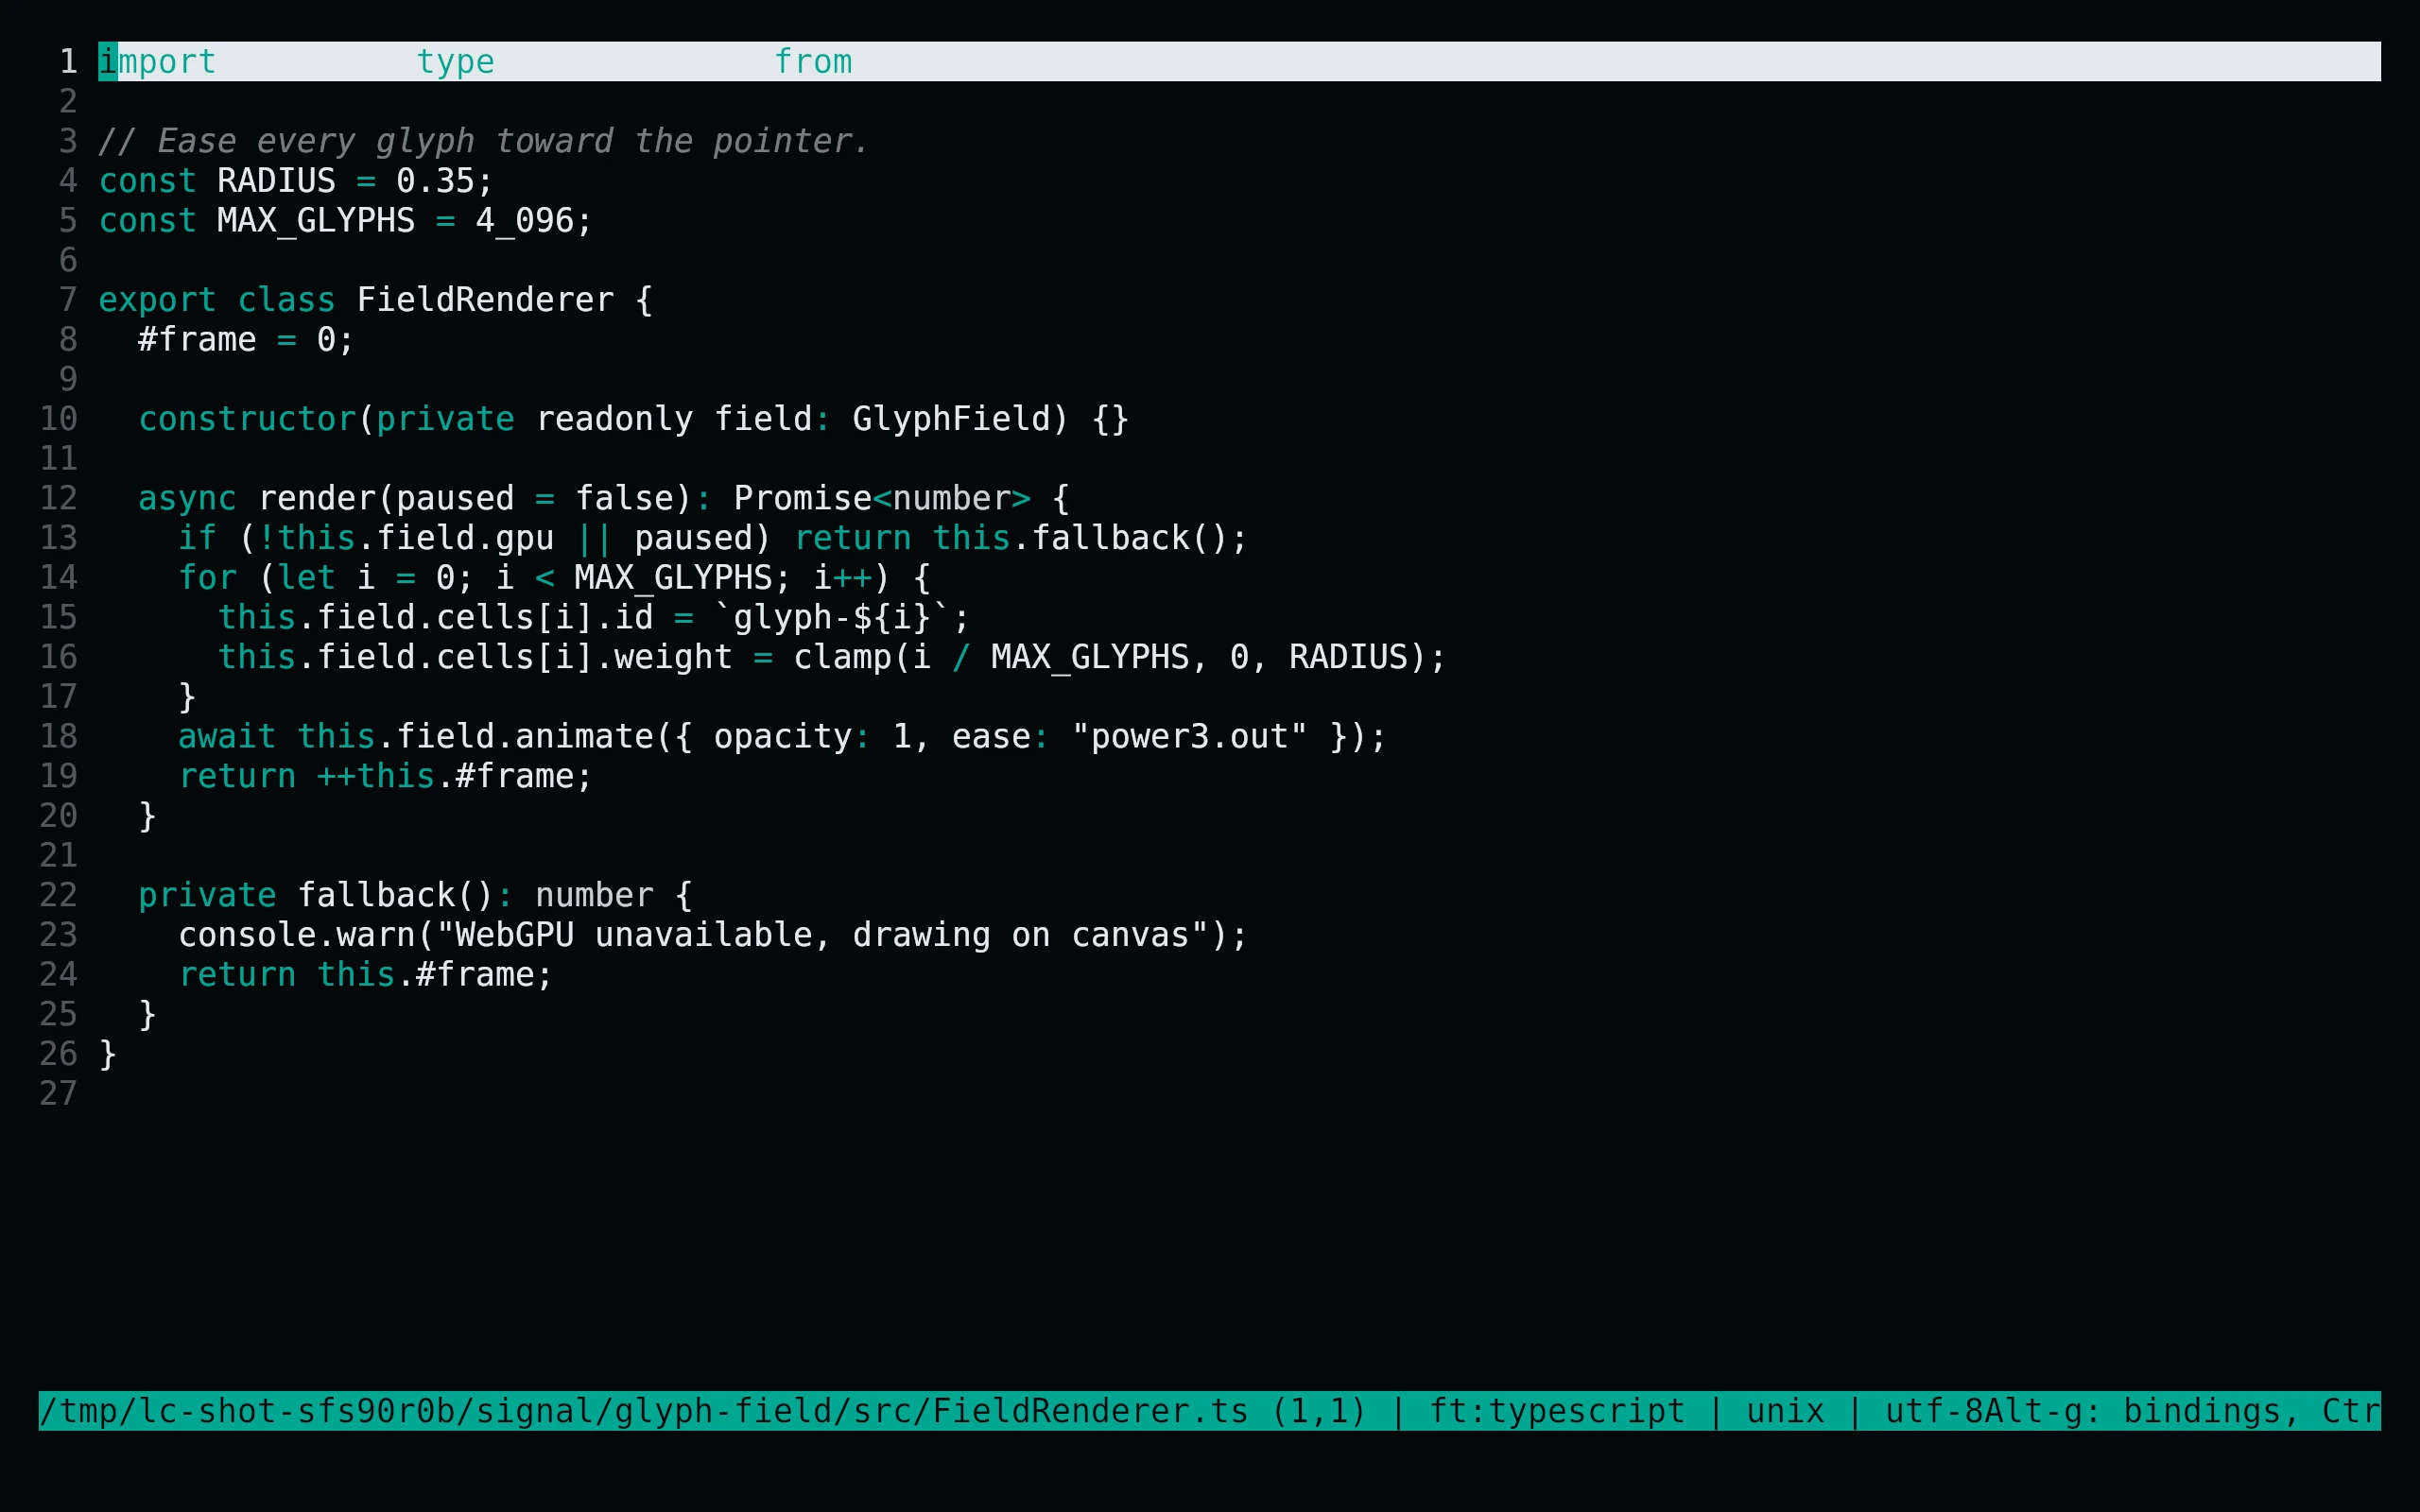
Task: Click the 'clamp' function call on line 16
Action: [842, 657]
